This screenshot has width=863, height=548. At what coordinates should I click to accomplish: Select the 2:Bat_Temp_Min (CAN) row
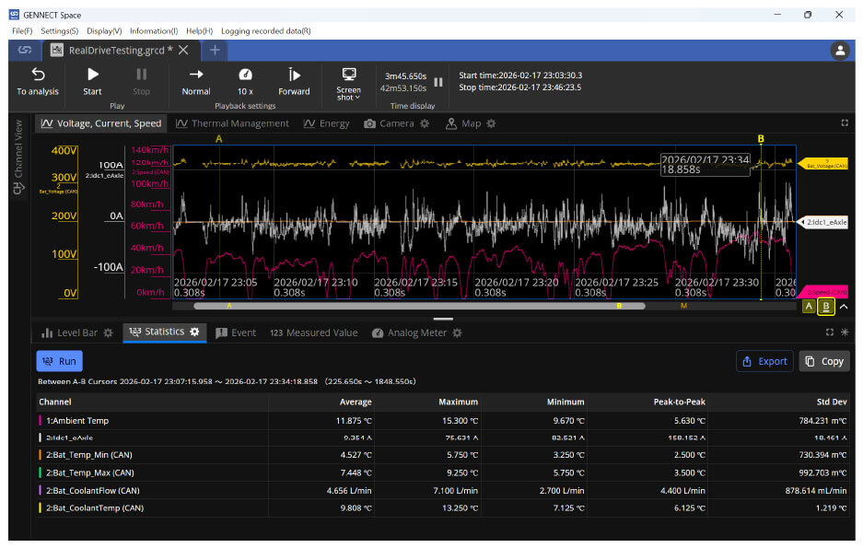pos(442,454)
